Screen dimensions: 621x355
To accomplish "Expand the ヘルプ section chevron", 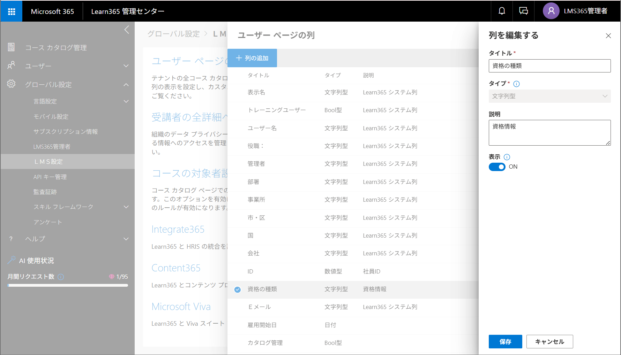I will (x=126, y=239).
